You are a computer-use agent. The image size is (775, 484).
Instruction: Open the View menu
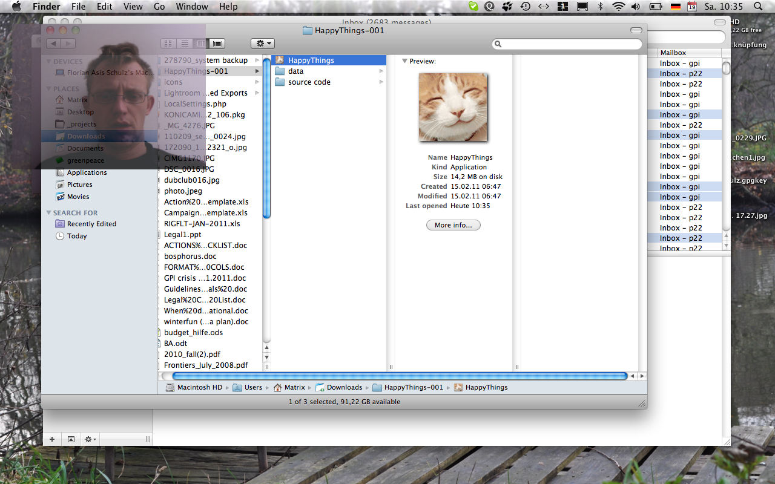[133, 7]
